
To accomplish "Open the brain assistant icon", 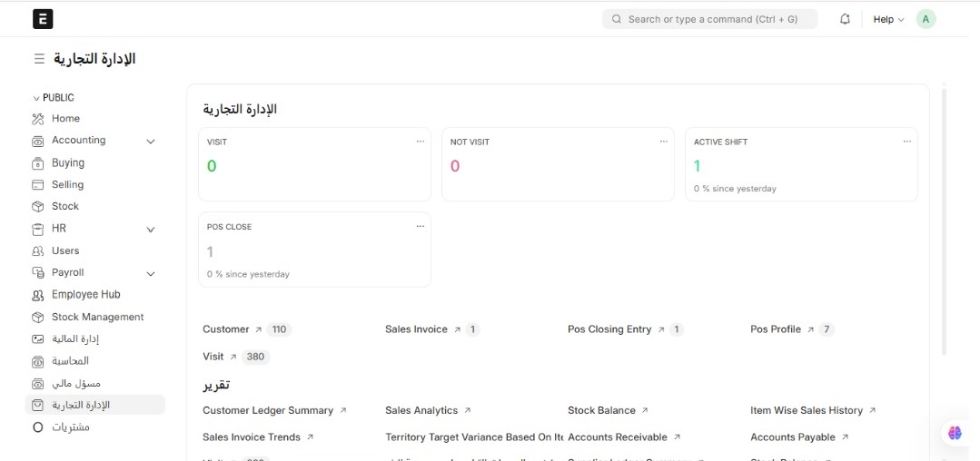I will [x=954, y=433].
